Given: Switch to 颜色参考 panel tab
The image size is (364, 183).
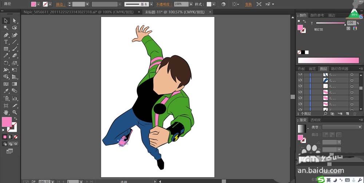Looking at the screenshot, I should pyautogui.click(x=317, y=15).
